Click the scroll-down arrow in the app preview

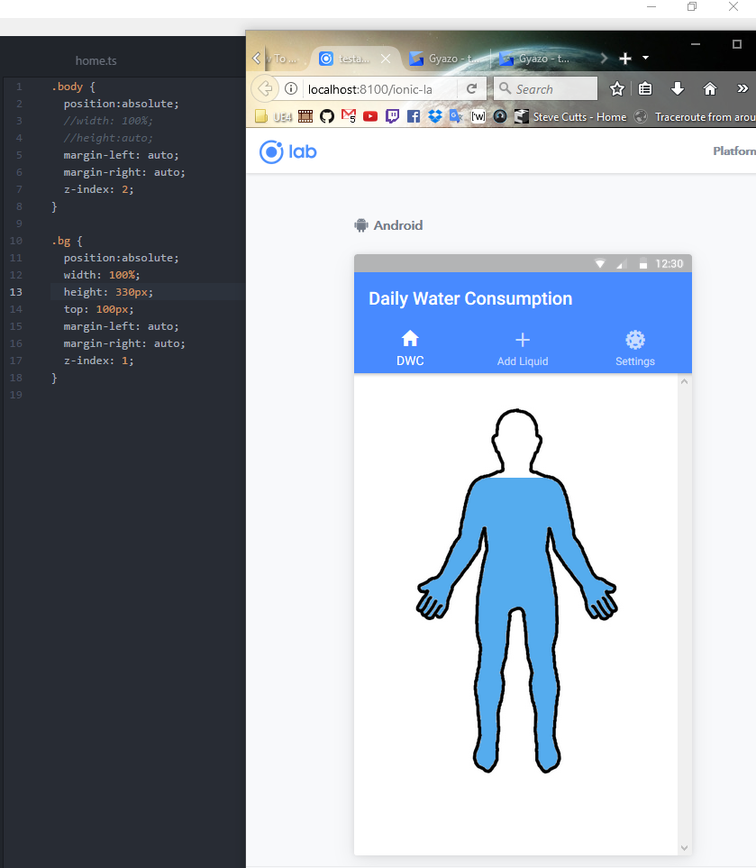[684, 847]
